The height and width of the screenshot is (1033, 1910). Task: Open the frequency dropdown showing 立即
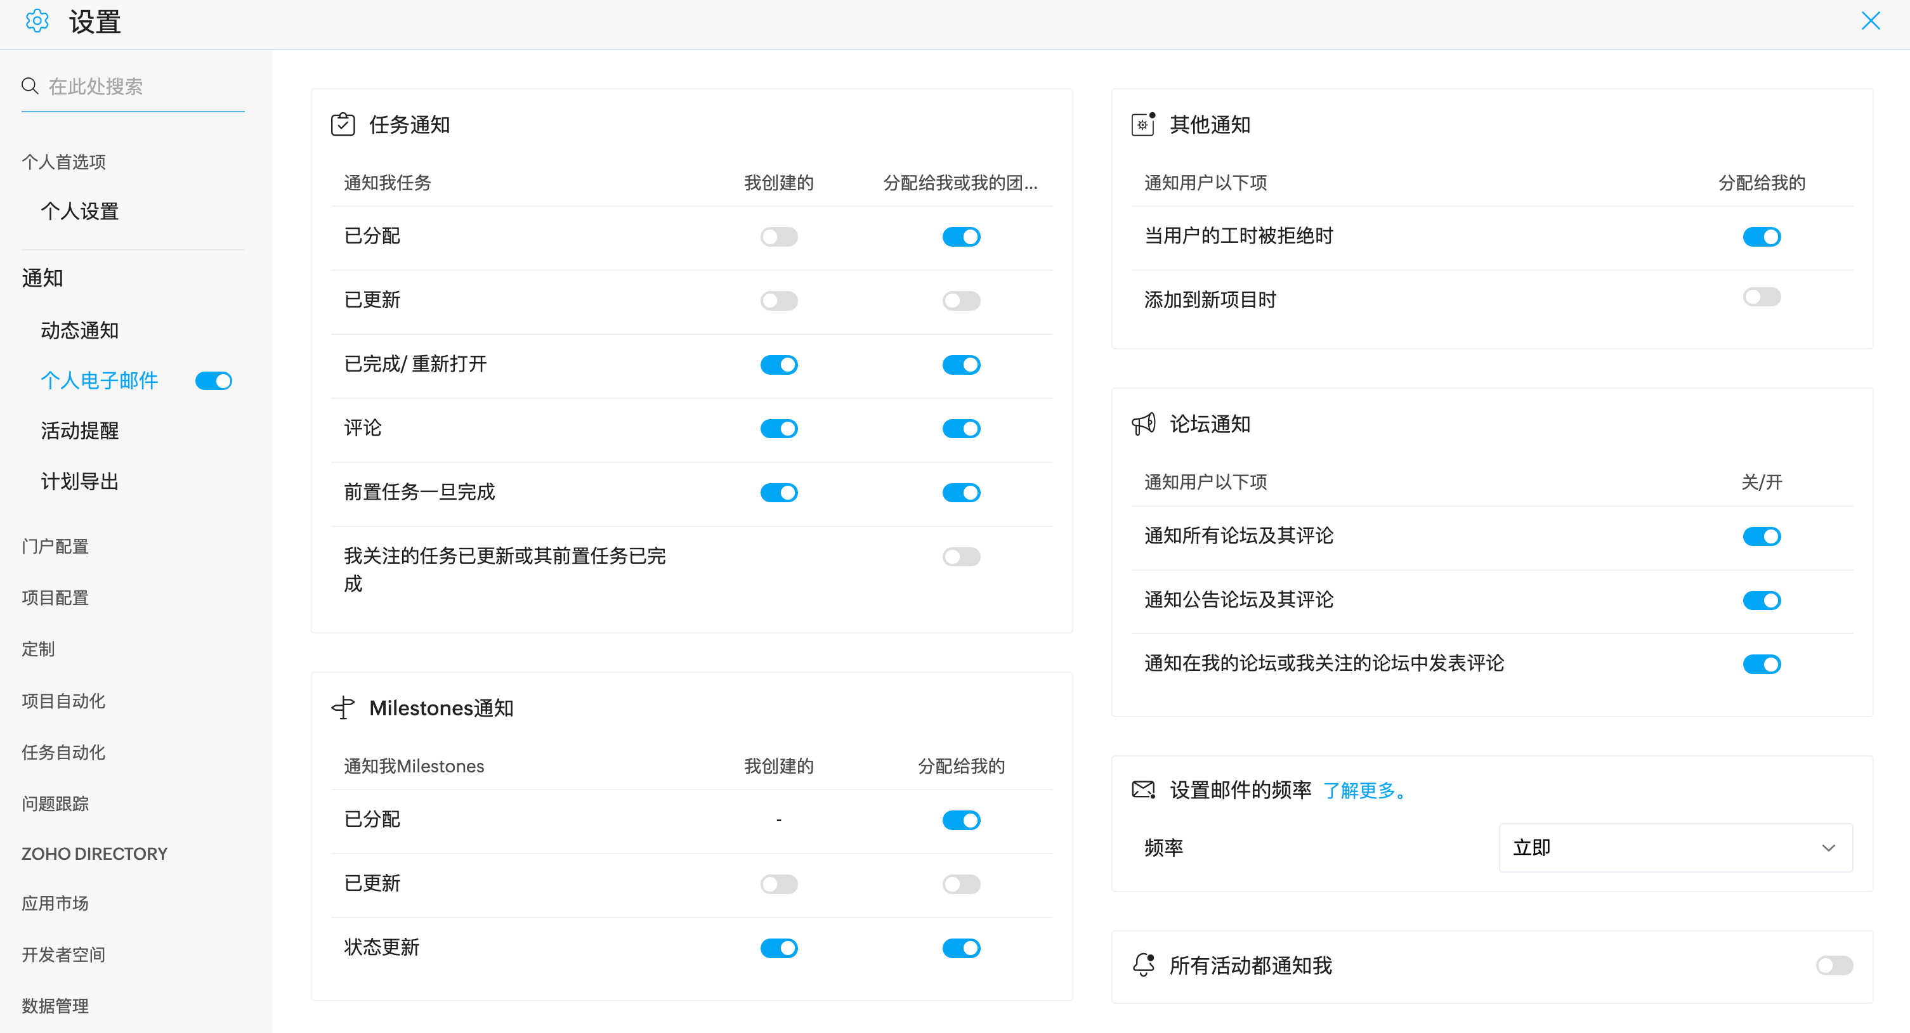click(1675, 848)
